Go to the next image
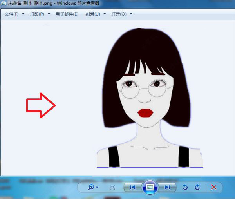 point(167,187)
